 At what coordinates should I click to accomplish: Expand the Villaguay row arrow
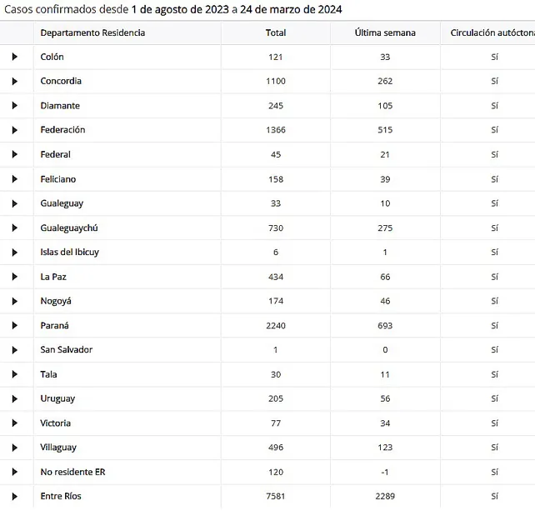[x=14, y=448]
